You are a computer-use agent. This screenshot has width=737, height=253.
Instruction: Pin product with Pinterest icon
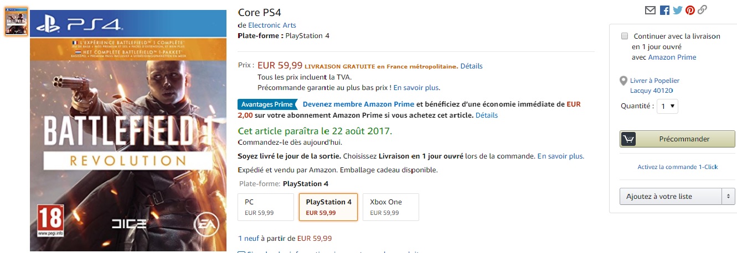pyautogui.click(x=690, y=10)
